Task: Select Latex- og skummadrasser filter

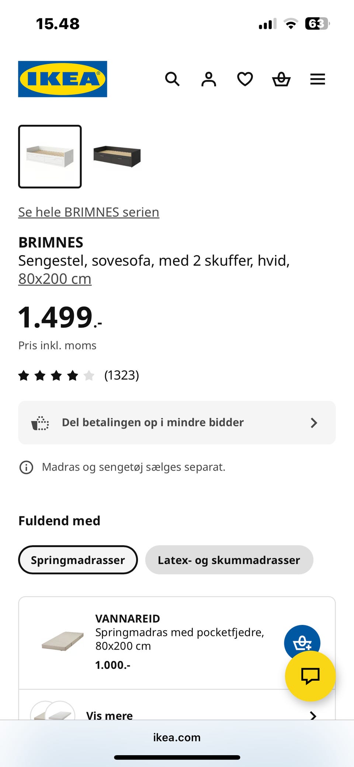Action: click(x=229, y=560)
